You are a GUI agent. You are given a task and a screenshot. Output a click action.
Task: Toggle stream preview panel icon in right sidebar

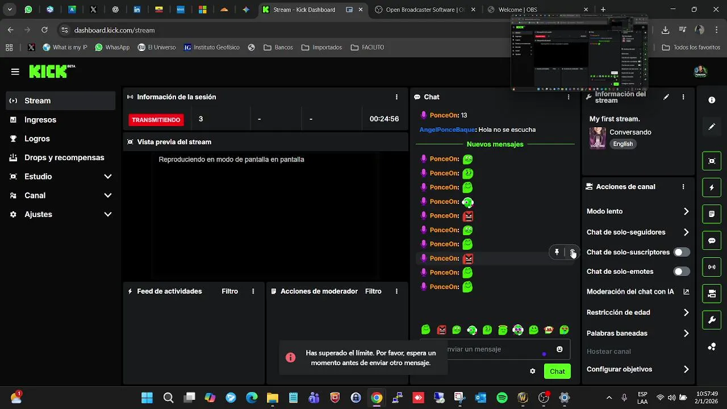712,161
